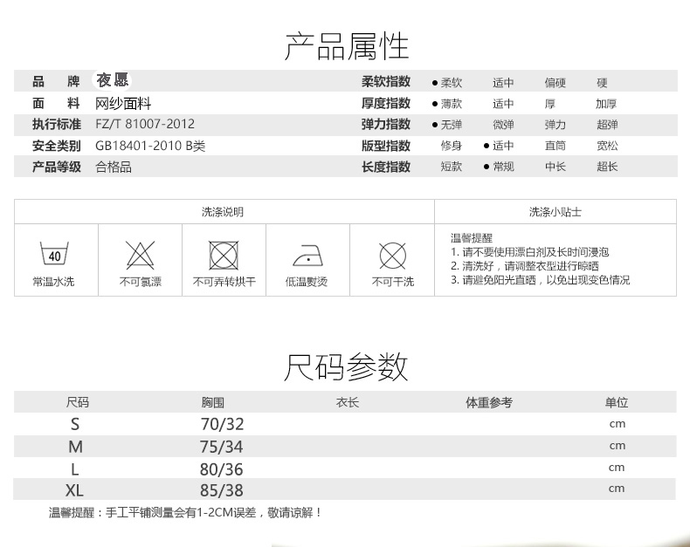This screenshot has width=690, height=547.
Task: Select the 薄款 thickness option
Action: click(451, 104)
